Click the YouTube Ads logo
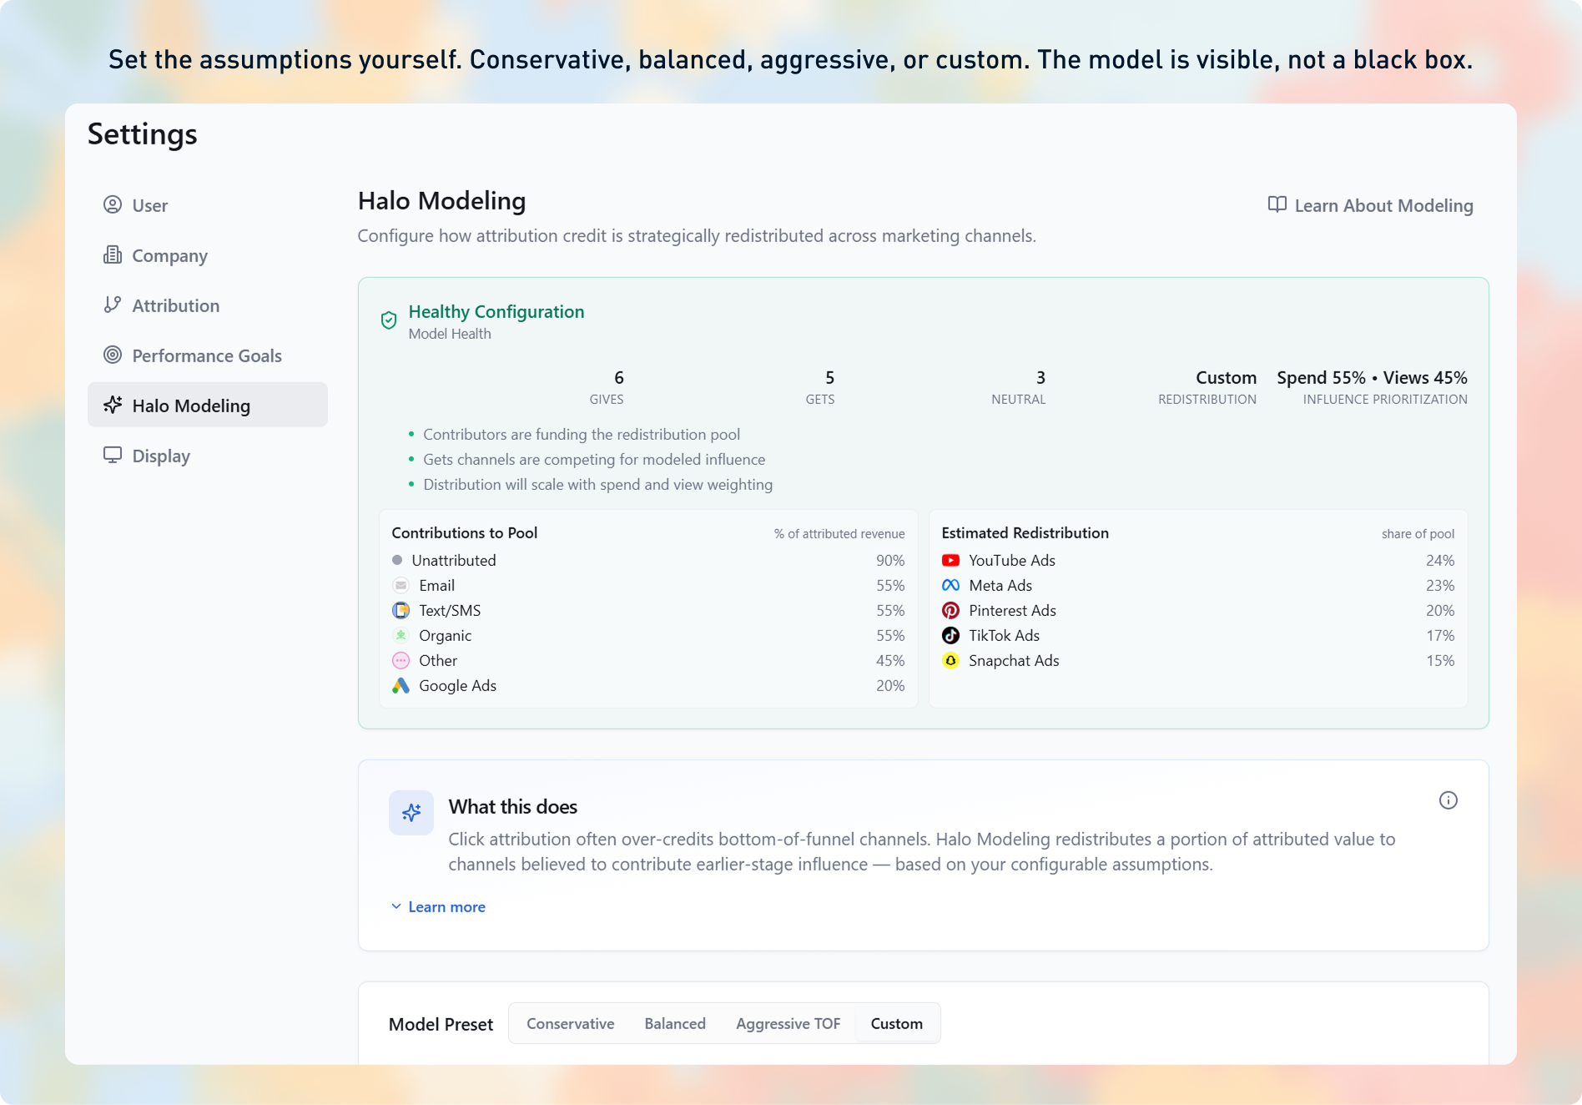The image size is (1582, 1105). [x=950, y=560]
